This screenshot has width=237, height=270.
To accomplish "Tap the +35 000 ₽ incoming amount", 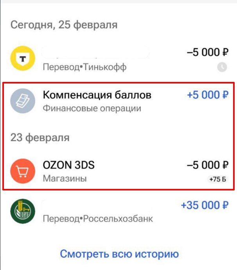I will point(205,205).
